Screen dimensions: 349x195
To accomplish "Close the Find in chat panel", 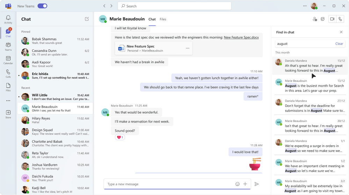I will pos(341,32).
